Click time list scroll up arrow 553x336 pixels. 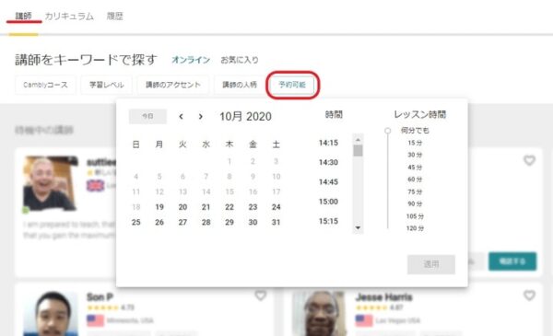tap(358, 140)
